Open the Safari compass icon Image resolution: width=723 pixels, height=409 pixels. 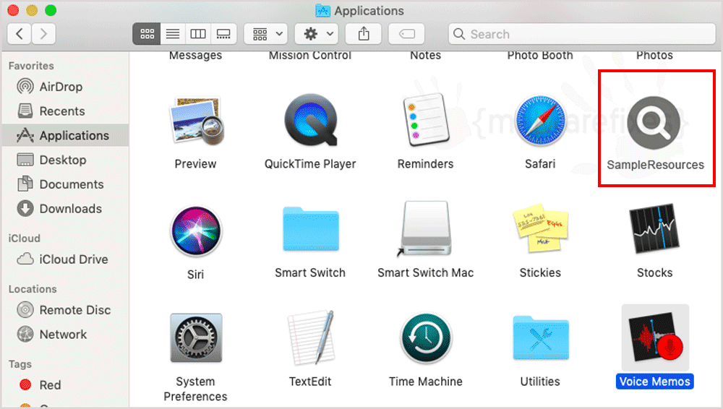pyautogui.click(x=540, y=120)
